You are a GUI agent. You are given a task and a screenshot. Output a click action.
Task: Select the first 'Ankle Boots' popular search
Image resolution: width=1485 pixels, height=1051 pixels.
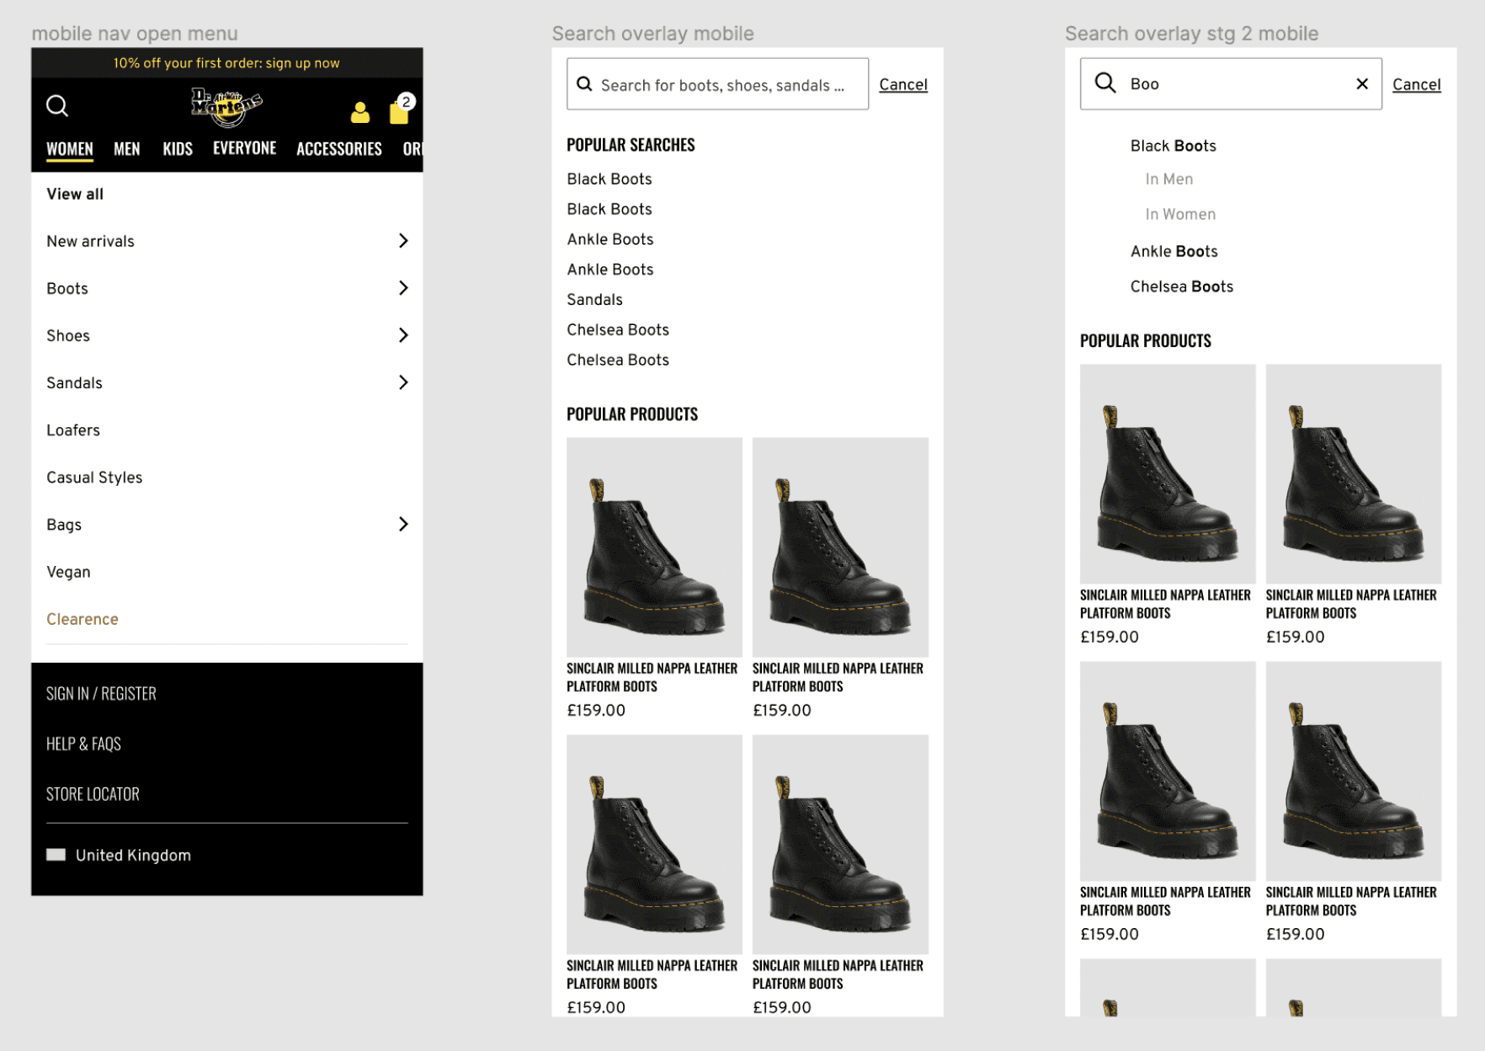610,239
